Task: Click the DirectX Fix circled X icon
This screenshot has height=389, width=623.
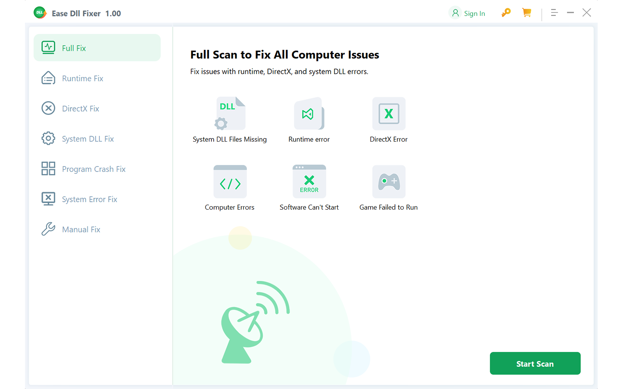Action: pyautogui.click(x=48, y=108)
